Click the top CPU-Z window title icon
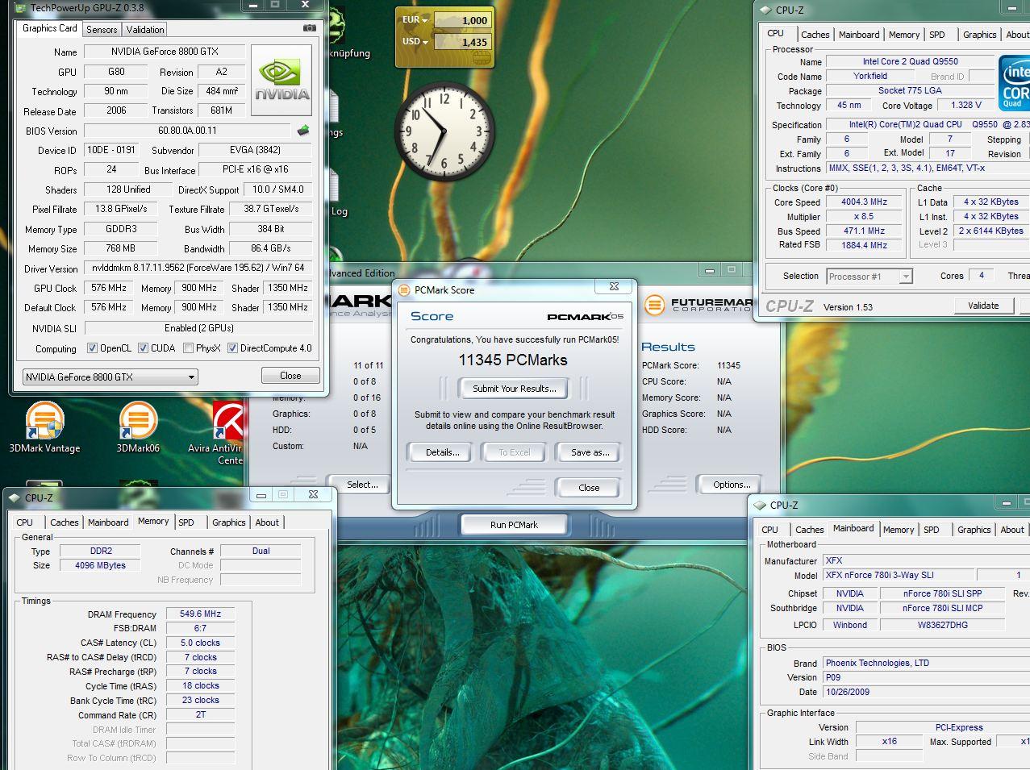The image size is (1030, 770). point(765,10)
